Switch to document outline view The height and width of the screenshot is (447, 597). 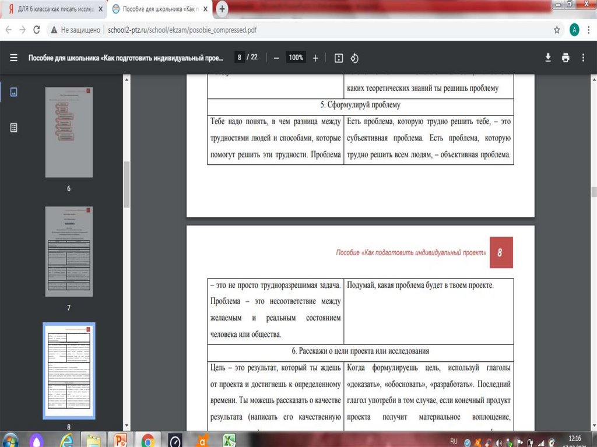(x=14, y=127)
